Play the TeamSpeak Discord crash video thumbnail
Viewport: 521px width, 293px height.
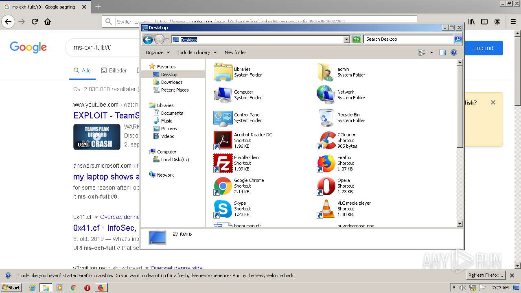[x=97, y=137]
